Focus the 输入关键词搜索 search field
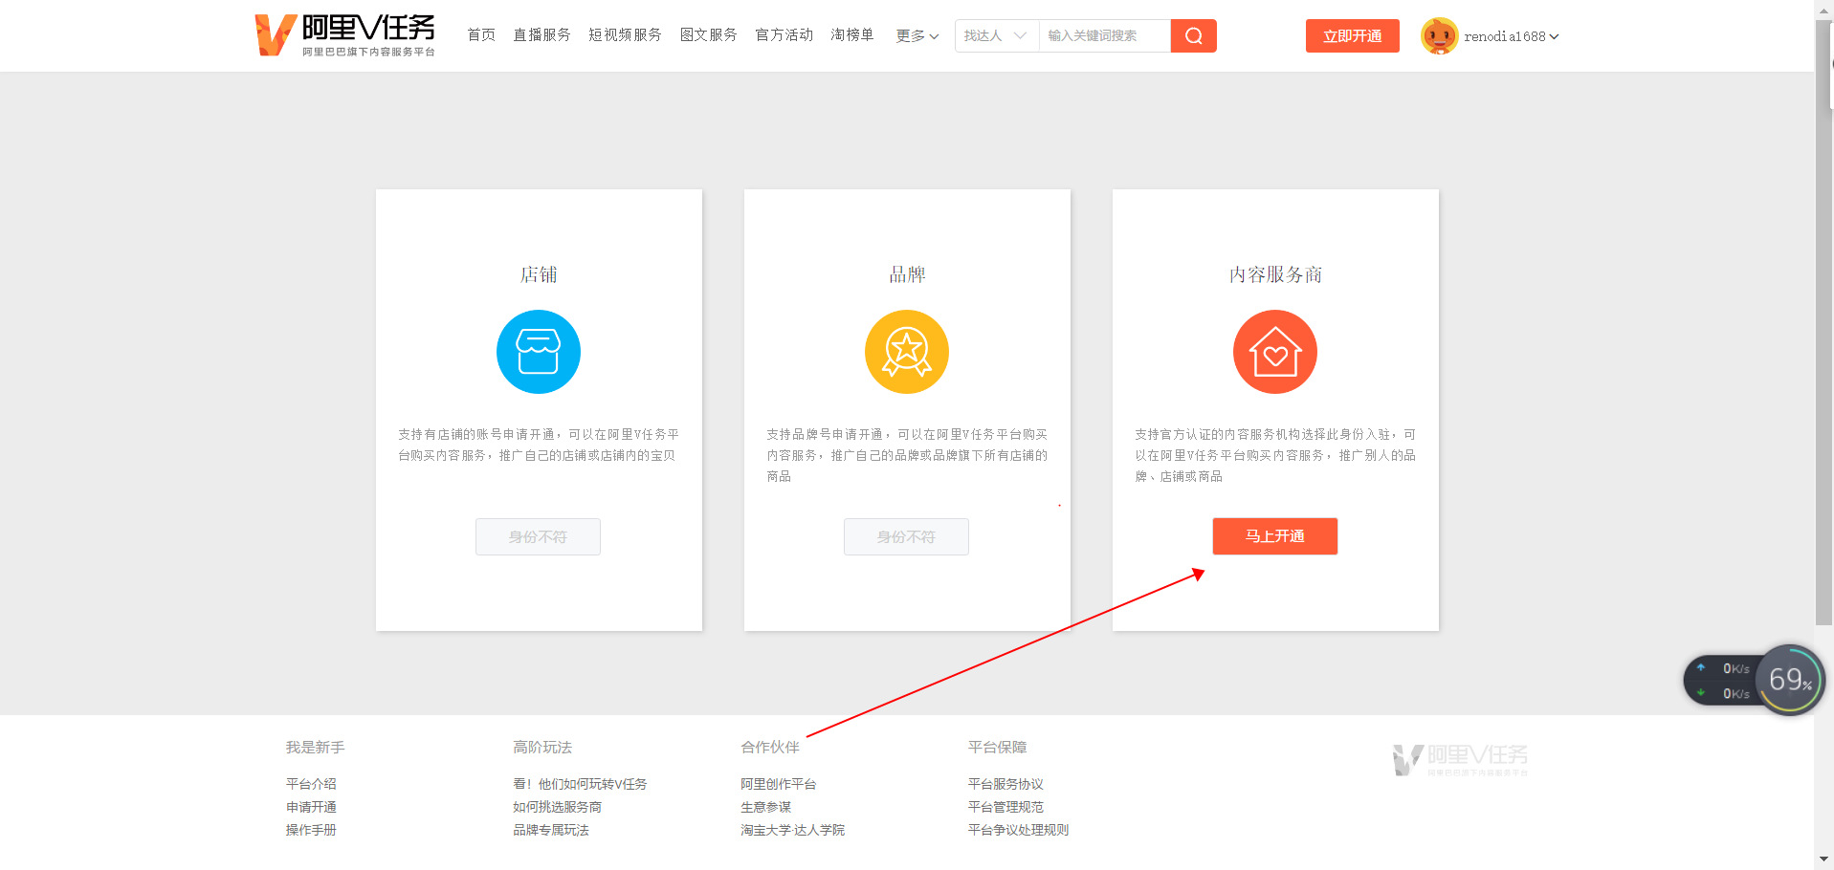Screen dimensions: 1834x870 (1104, 36)
